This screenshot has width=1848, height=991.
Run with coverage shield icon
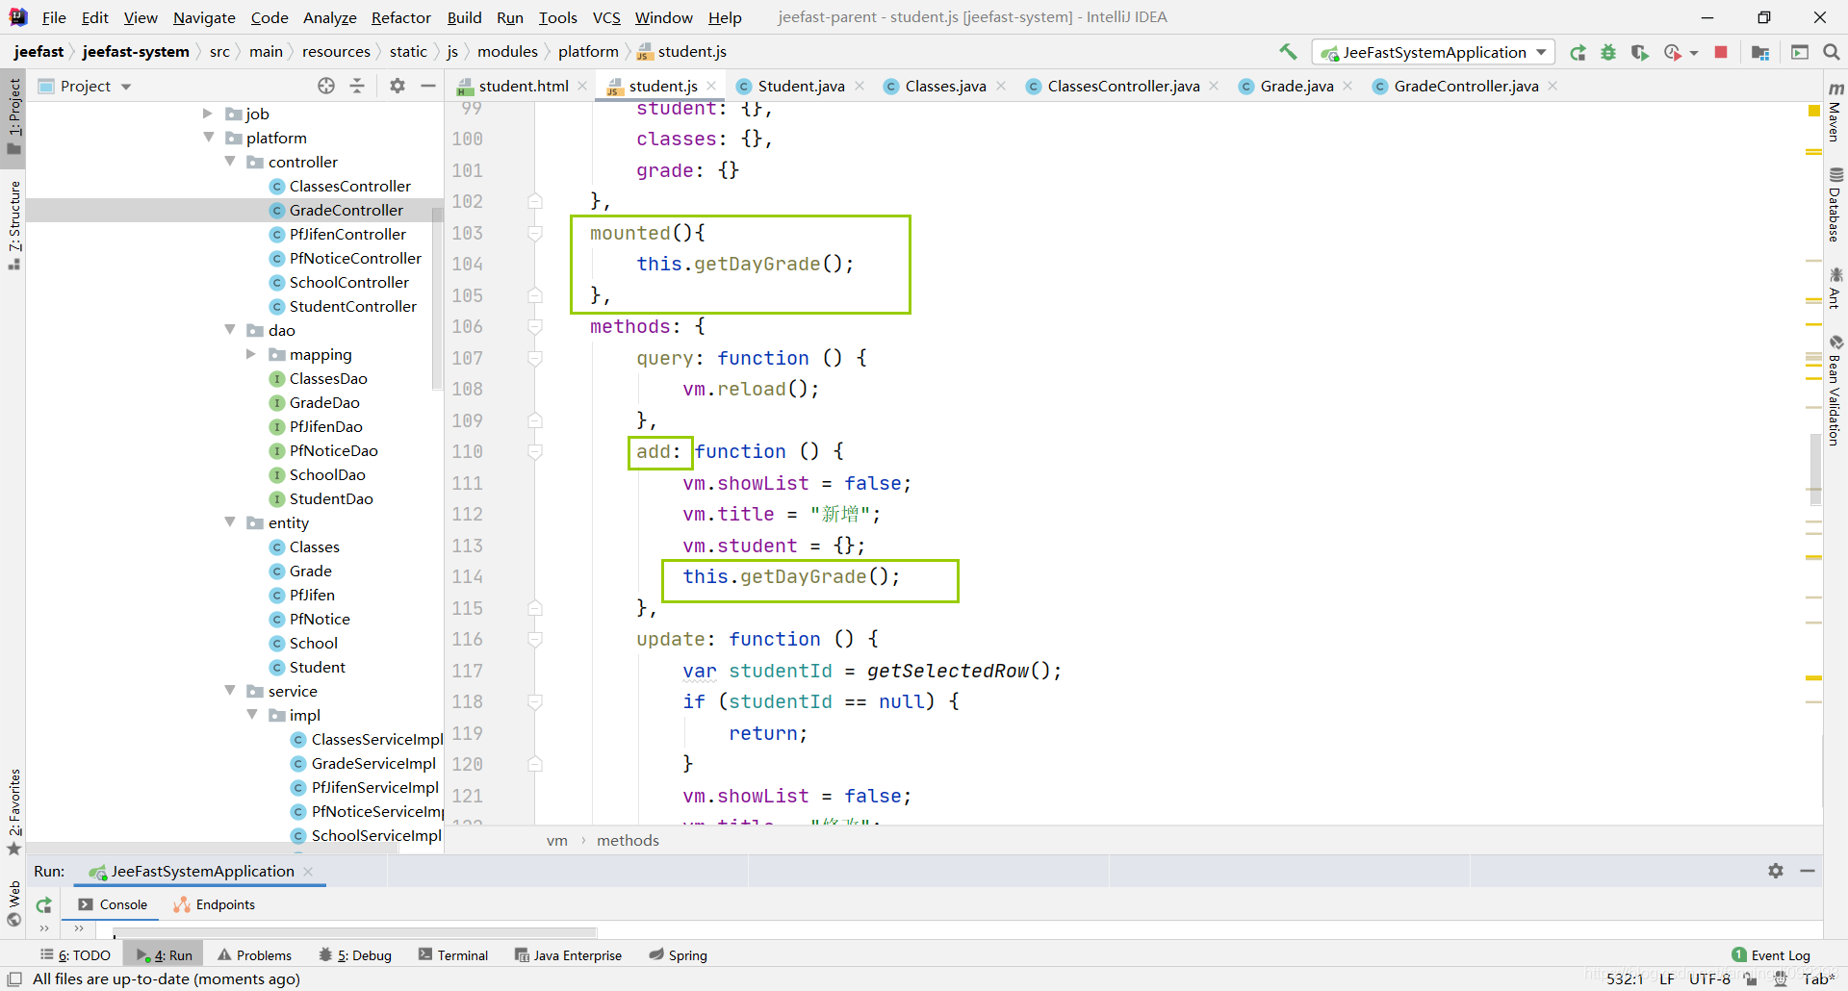pyautogui.click(x=1639, y=53)
